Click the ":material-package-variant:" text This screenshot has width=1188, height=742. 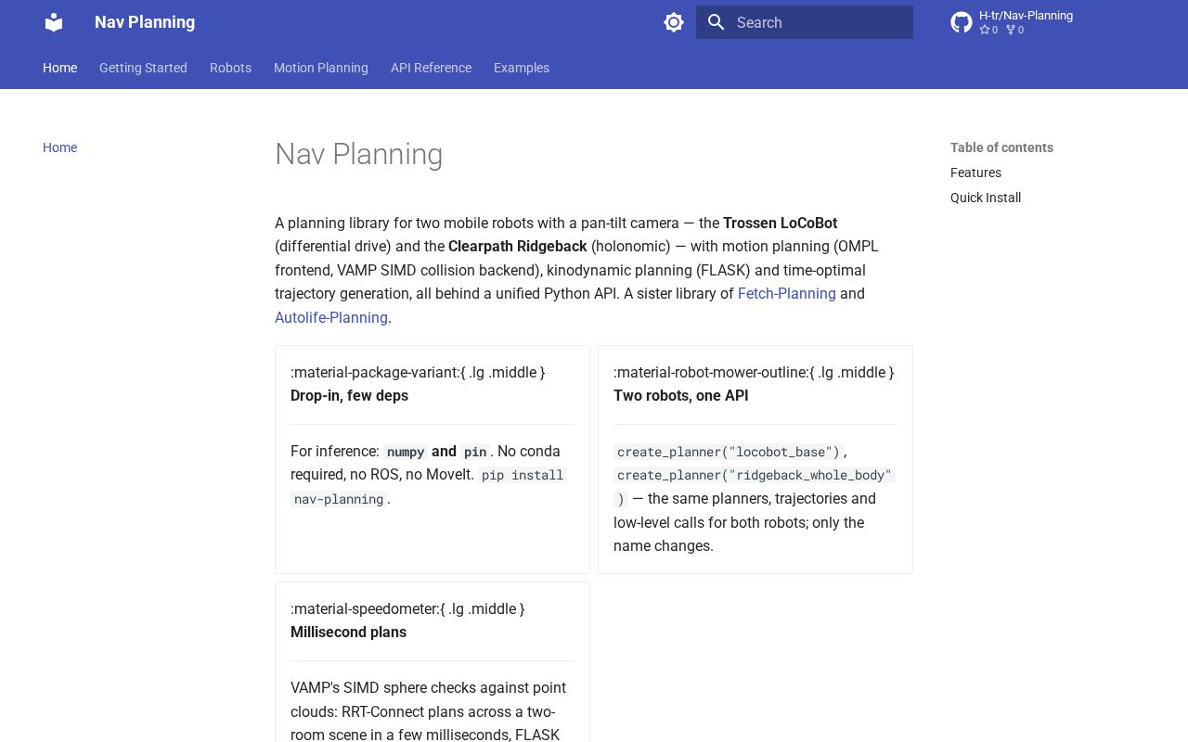(x=375, y=372)
